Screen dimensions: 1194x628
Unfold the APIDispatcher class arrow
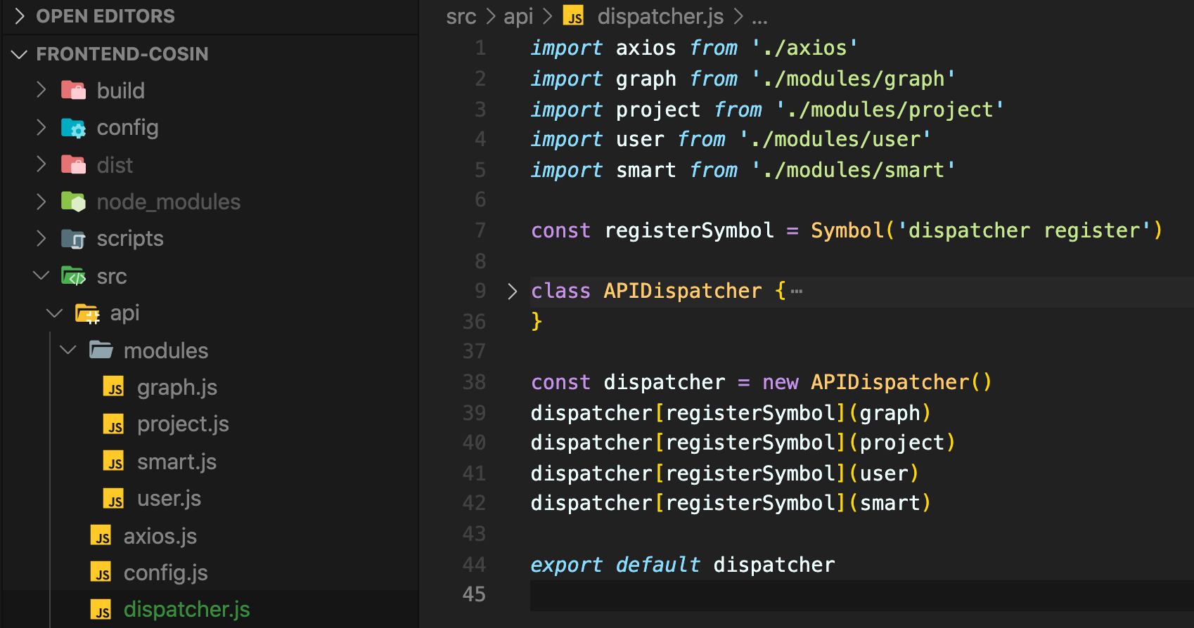513,291
